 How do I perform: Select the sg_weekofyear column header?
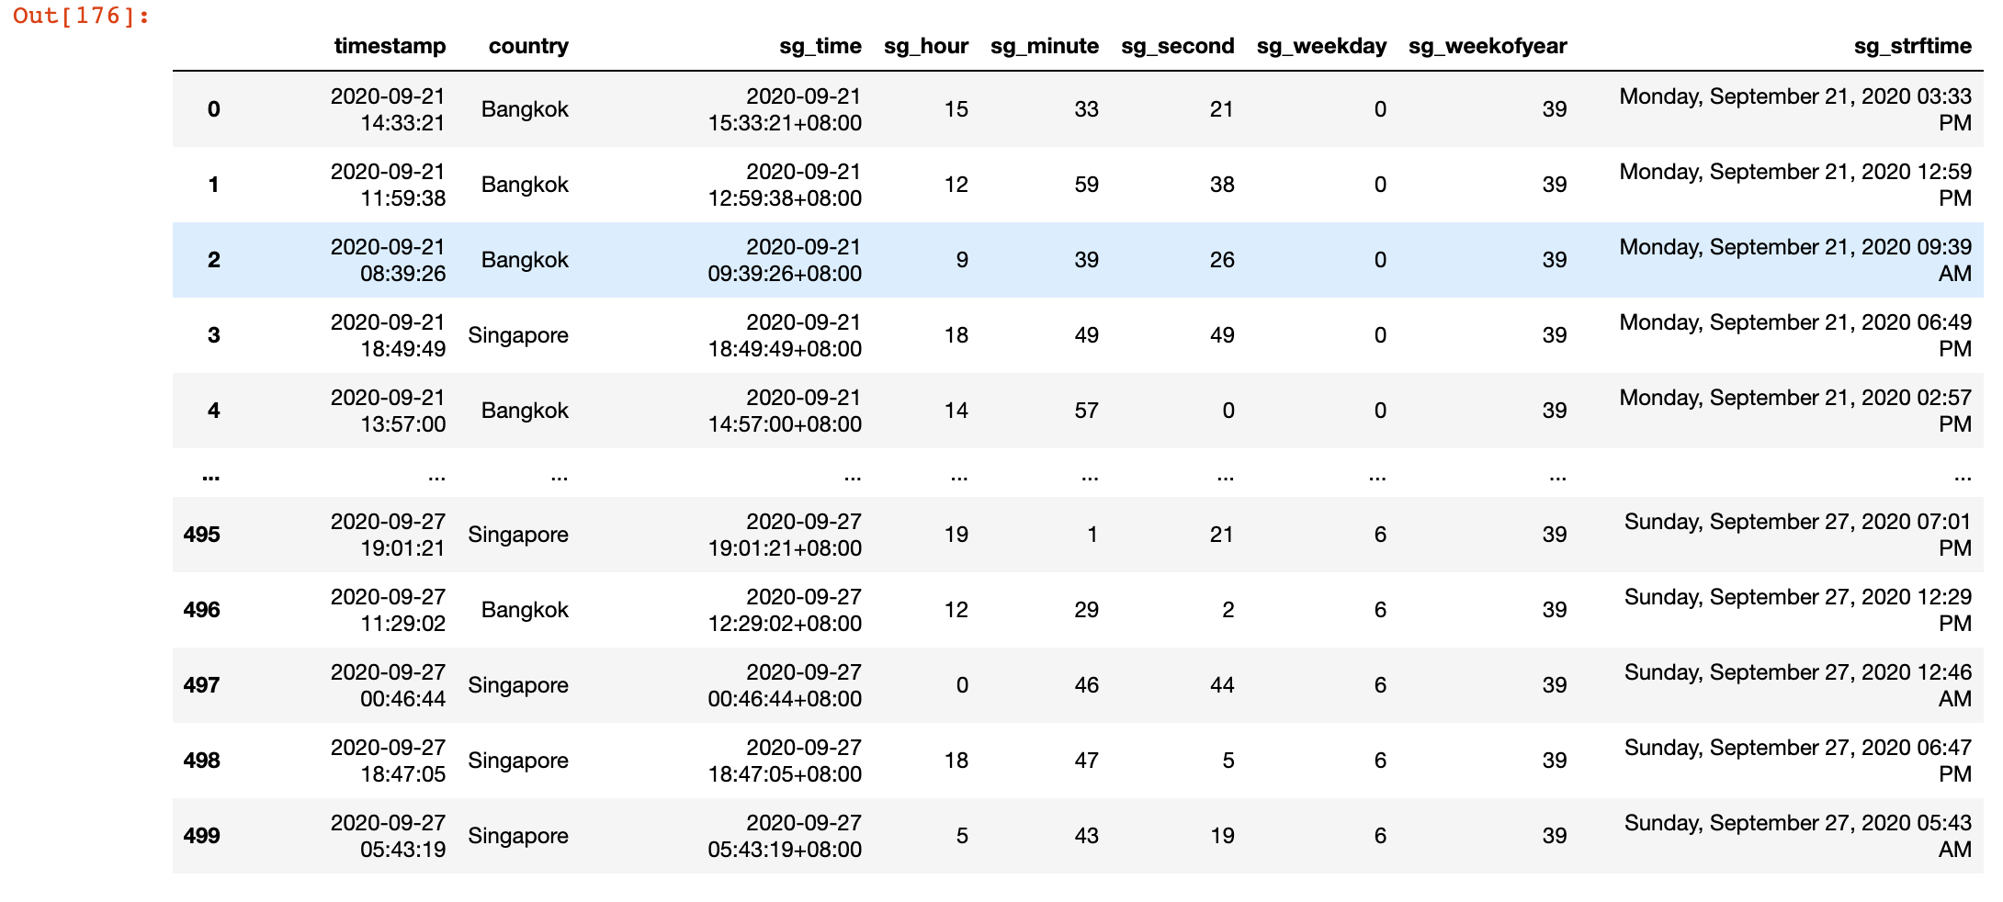coord(1488,46)
